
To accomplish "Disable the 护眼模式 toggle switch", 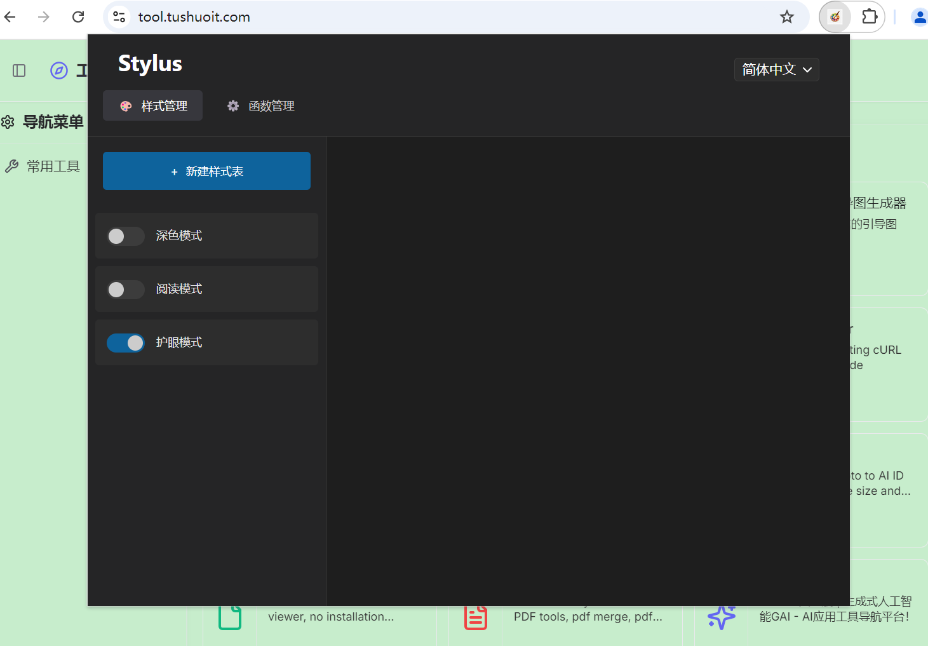I will 126,343.
